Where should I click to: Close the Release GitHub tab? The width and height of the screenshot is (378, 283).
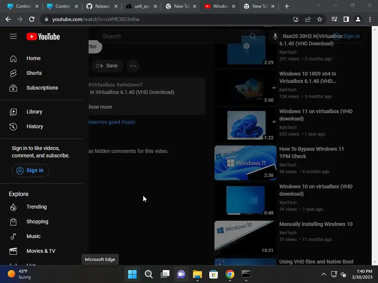[x=116, y=6]
